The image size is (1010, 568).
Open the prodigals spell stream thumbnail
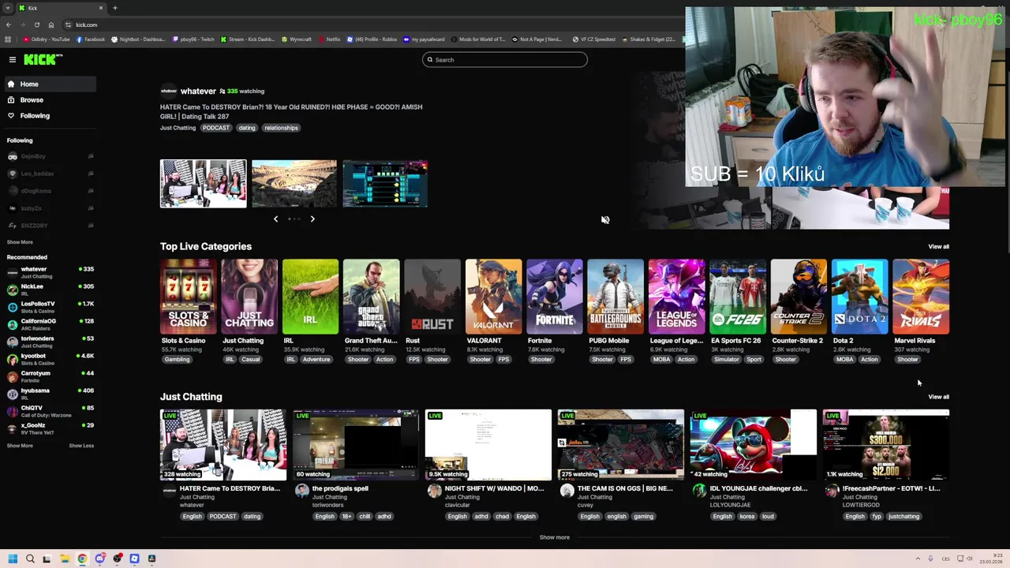tap(356, 445)
